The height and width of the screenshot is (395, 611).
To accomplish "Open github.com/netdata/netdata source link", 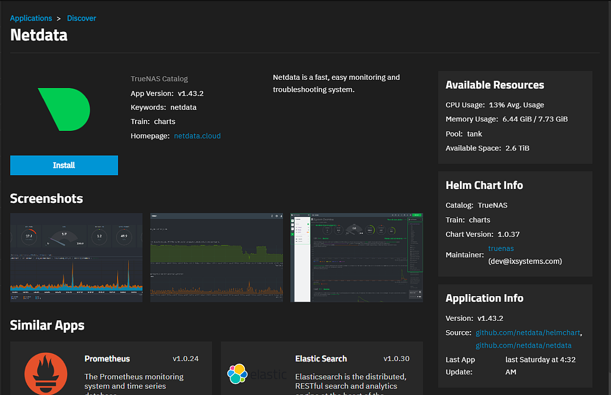I will click(x=523, y=345).
